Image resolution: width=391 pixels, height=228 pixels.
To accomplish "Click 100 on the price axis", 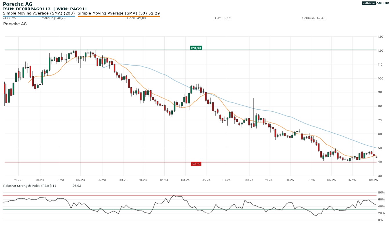I will coord(381,78).
